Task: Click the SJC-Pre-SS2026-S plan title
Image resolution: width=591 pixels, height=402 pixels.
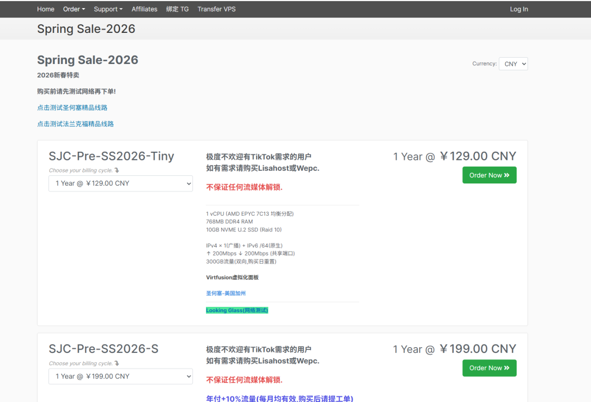Action: [x=103, y=349]
